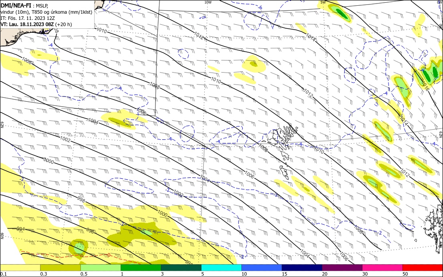443x277 pixels.
Task: Pick the cyan 5–10 legend swatch
Action: pyautogui.click(x=221, y=268)
